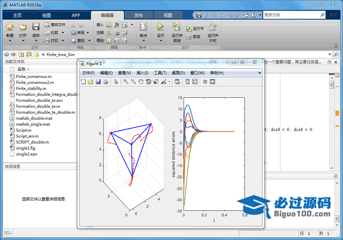Click the 运行节 (Run Section) button
This screenshot has width=343, height=240.
point(195,28)
